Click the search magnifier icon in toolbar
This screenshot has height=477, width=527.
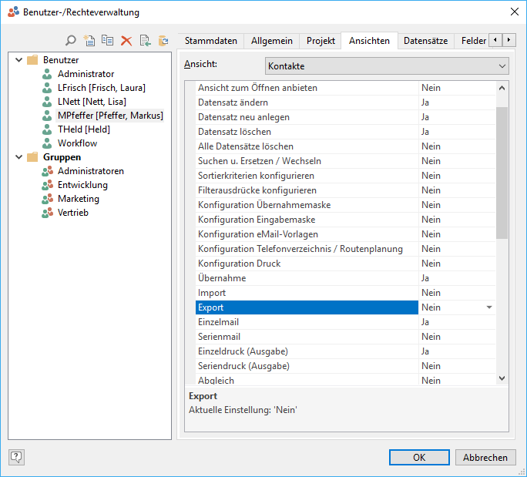click(x=71, y=41)
